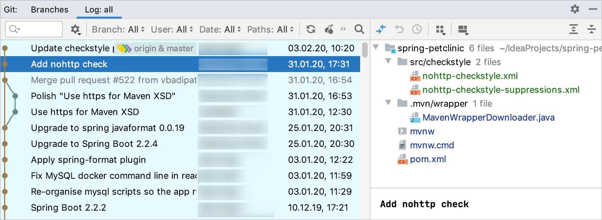Collapse .mvn/wrapper folder node
Image resolution: width=602 pixels, height=220 pixels.
click(388, 103)
